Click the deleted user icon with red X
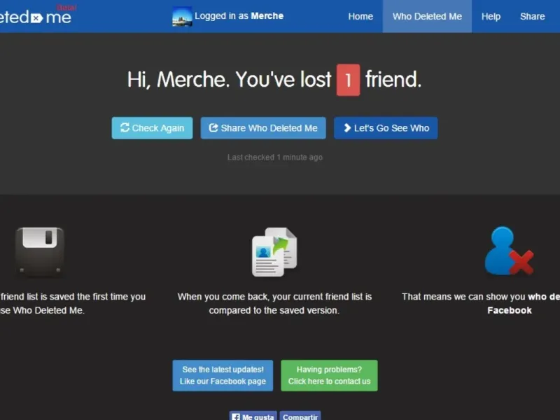 point(509,251)
